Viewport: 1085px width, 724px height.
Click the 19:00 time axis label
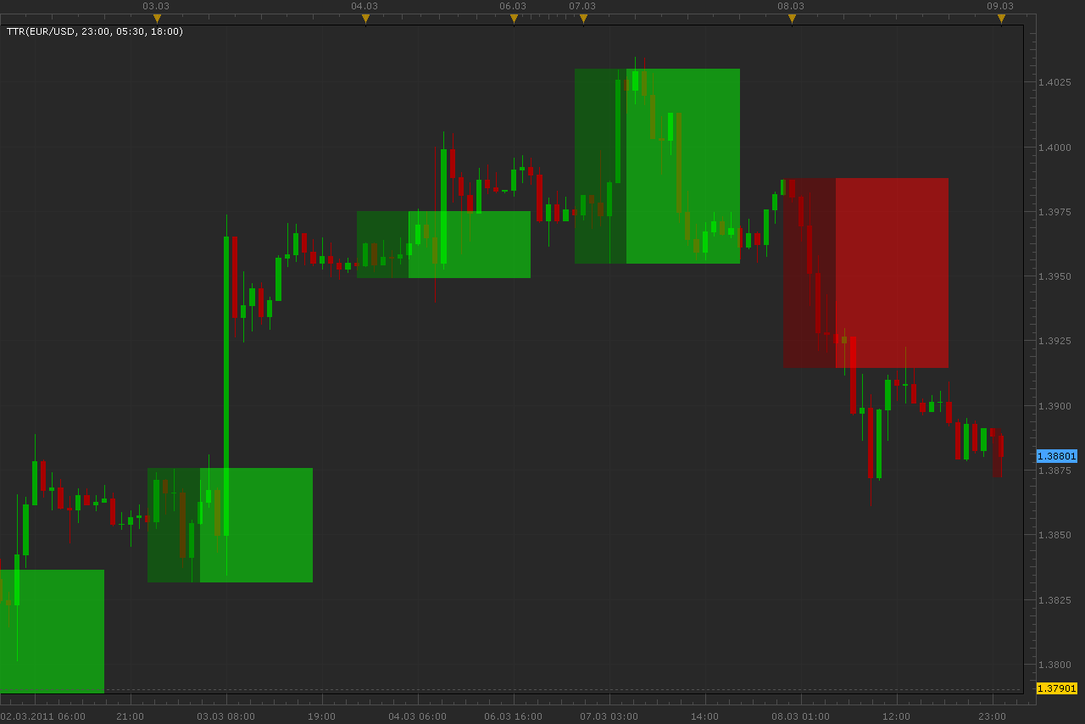point(322,716)
